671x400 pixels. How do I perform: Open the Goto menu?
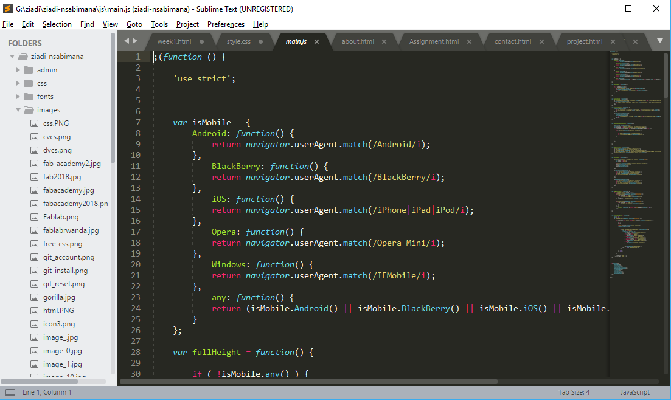[134, 24]
